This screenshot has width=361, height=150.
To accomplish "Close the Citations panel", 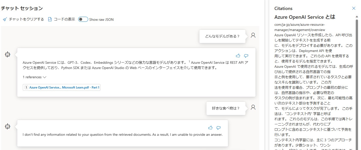I will (x=354, y=8).
